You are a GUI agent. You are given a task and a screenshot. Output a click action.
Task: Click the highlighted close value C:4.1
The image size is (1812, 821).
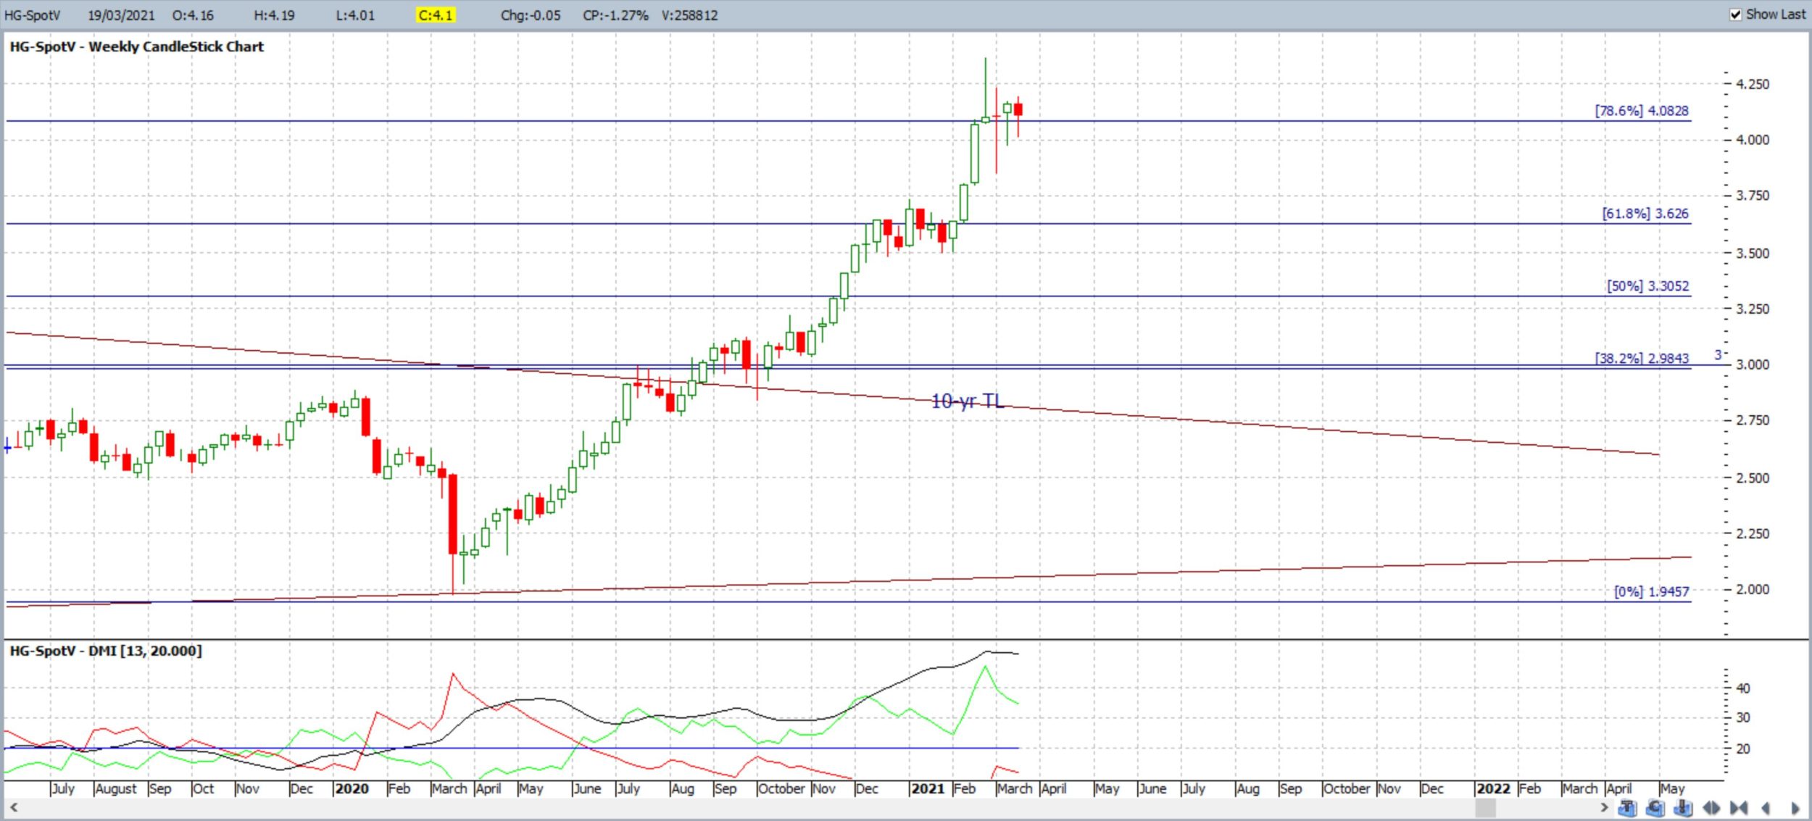(436, 15)
